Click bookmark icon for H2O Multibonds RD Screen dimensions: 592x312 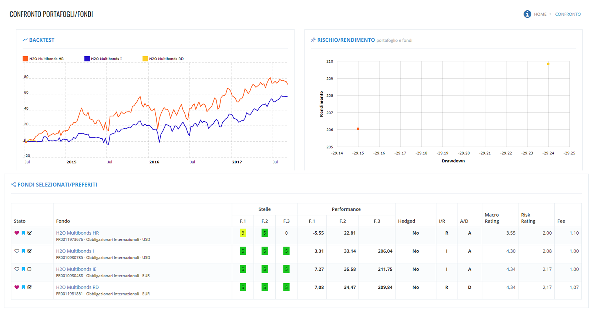pyautogui.click(x=23, y=287)
